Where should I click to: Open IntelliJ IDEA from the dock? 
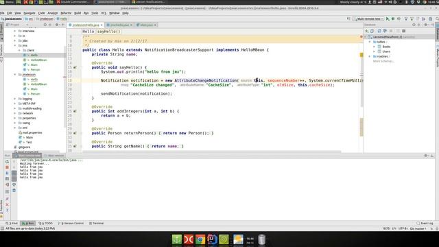click(212, 239)
